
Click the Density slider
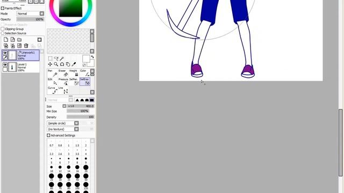[x=81, y=117]
